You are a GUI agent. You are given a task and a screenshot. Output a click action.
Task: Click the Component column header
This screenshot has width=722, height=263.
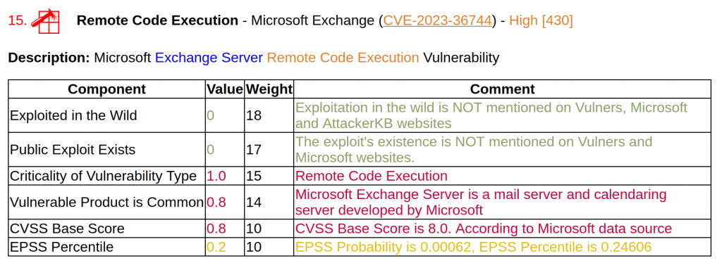[107, 89]
